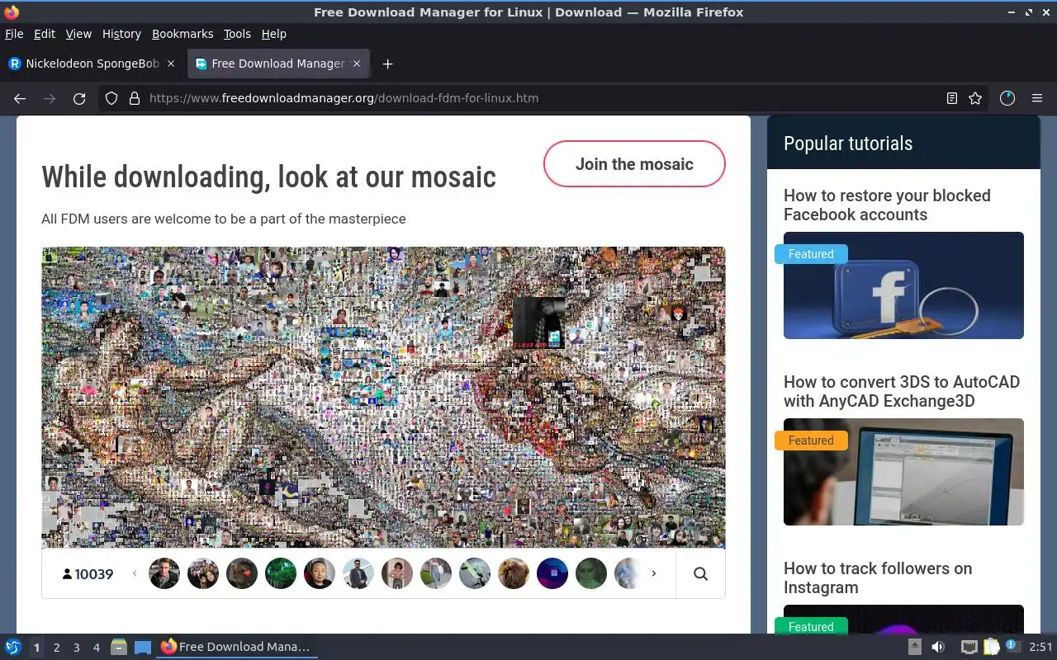Click the While downloading, look at our mosaic heading
The width and height of the screenshot is (1057, 660).
[268, 177]
